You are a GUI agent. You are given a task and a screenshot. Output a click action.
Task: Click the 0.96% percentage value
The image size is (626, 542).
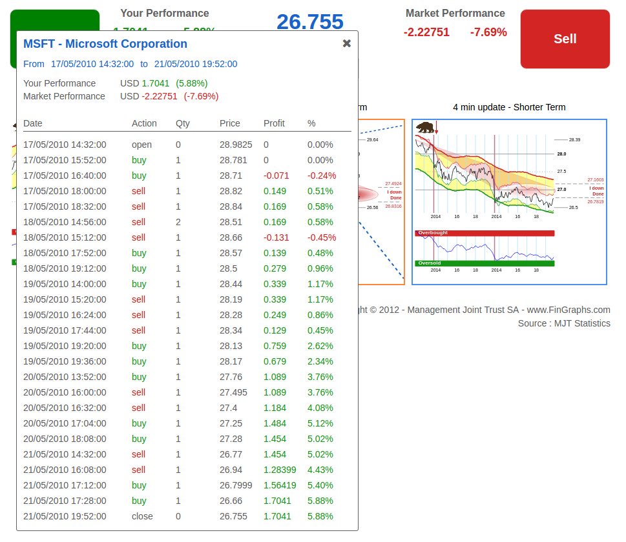click(x=320, y=269)
